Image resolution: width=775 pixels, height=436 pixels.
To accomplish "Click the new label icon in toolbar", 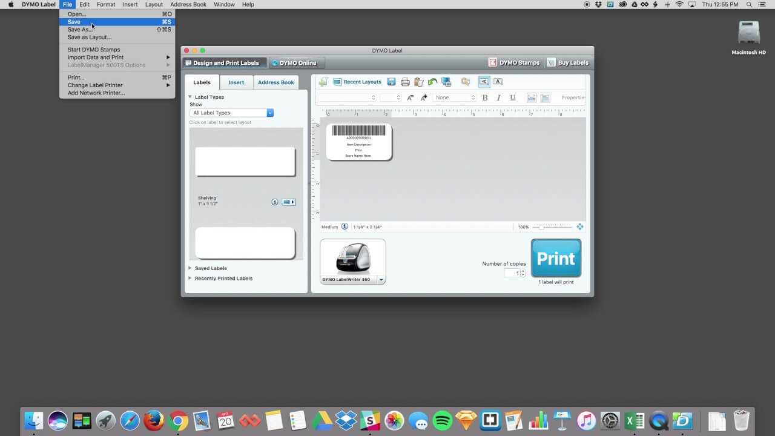I will pos(323,82).
